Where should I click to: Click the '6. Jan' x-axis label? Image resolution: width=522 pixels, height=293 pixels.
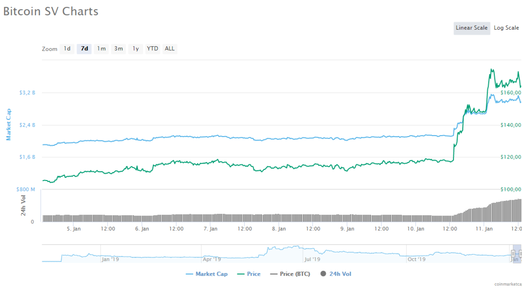[x=142, y=229]
